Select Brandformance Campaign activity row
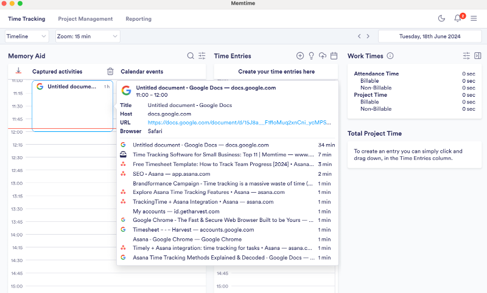 [228, 183]
